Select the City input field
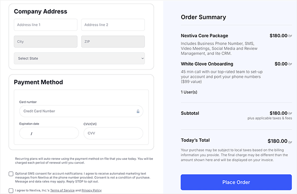 pyautogui.click(x=45, y=42)
